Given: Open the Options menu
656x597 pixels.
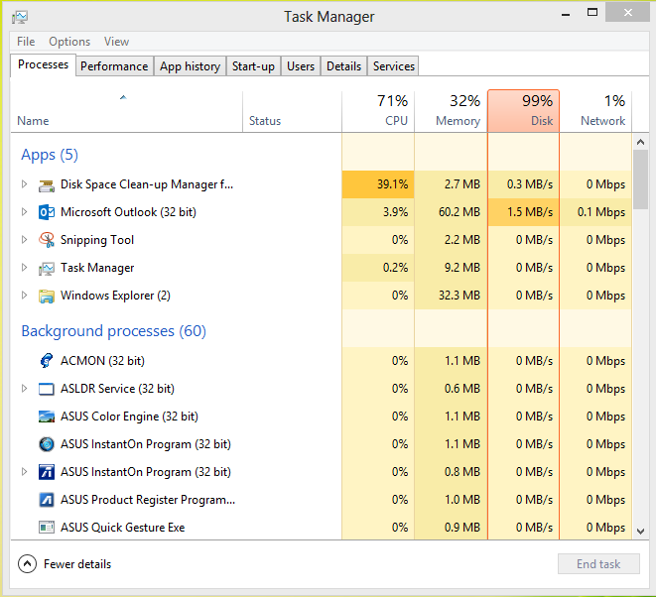Looking at the screenshot, I should tap(69, 42).
